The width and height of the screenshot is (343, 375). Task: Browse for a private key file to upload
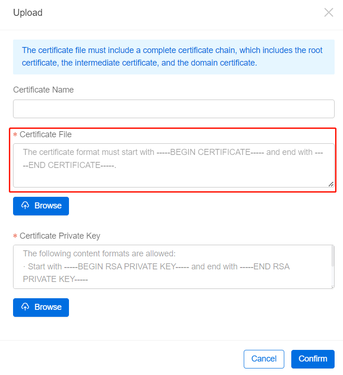click(41, 307)
